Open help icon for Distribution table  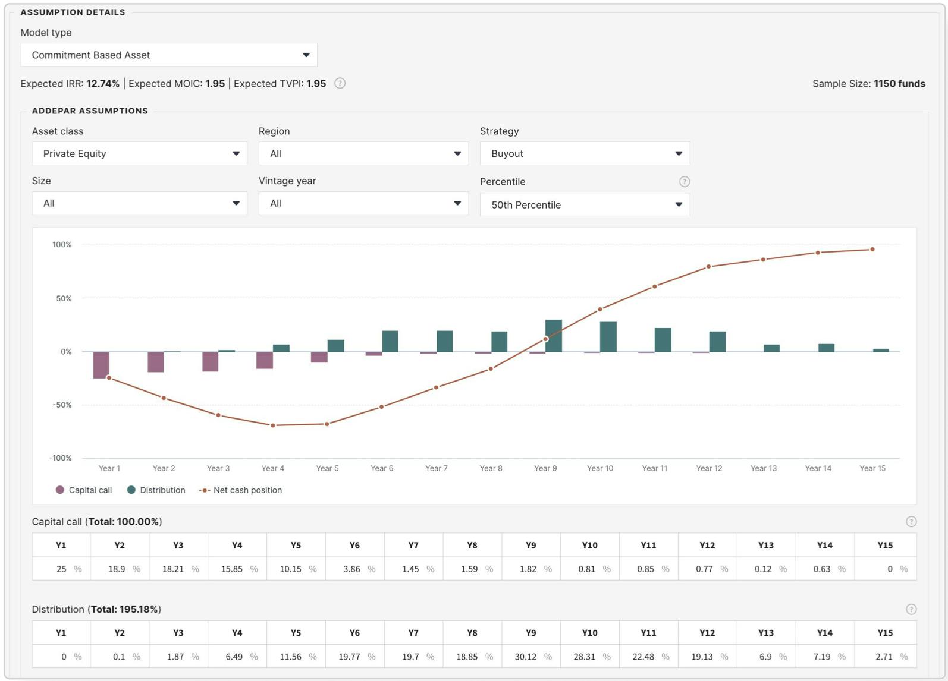pos(911,609)
